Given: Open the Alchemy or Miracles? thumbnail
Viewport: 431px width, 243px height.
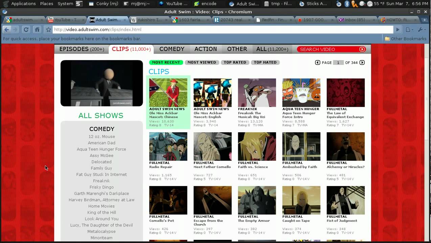Looking at the screenshot, I should 346,146.
